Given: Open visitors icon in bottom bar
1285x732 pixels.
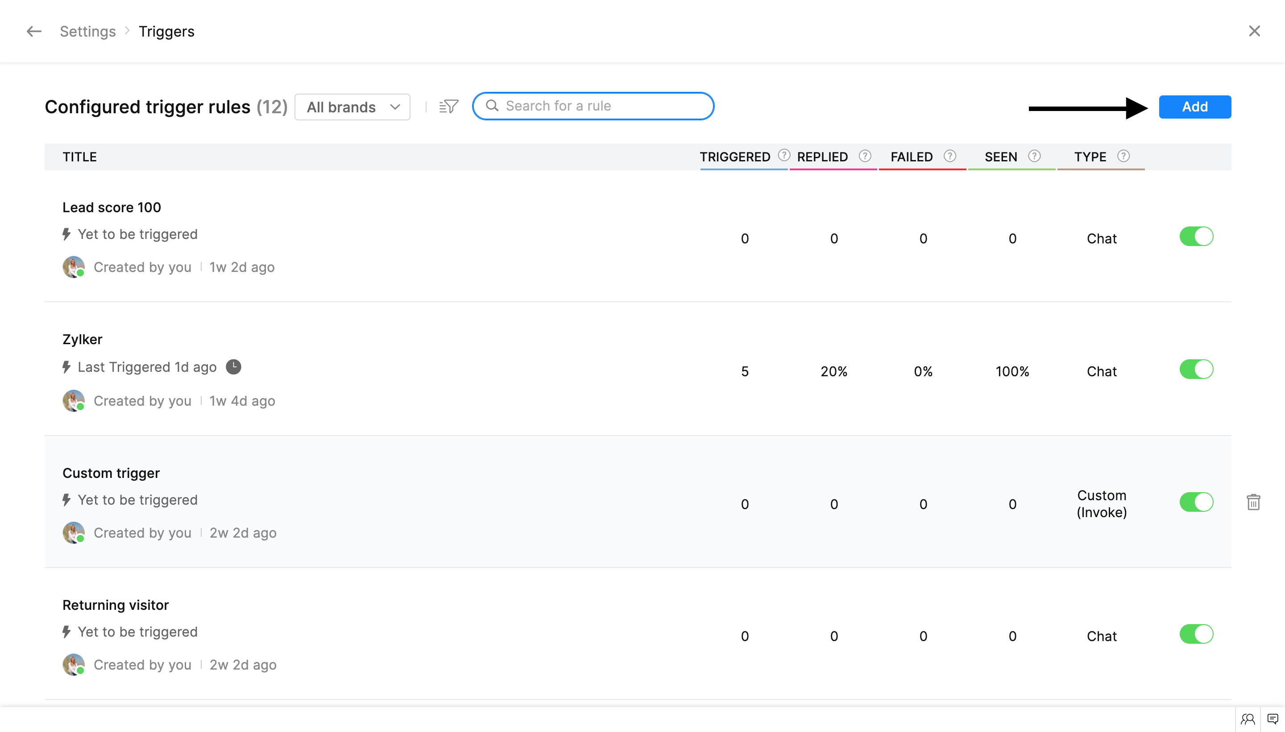Looking at the screenshot, I should [x=1248, y=719].
